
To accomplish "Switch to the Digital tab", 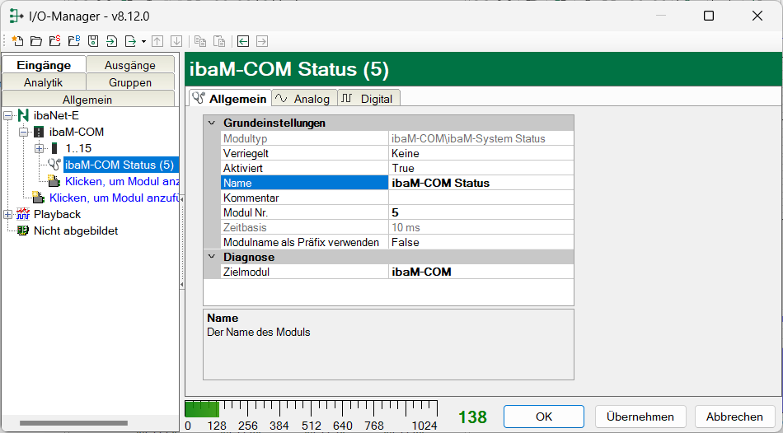I will click(x=369, y=99).
